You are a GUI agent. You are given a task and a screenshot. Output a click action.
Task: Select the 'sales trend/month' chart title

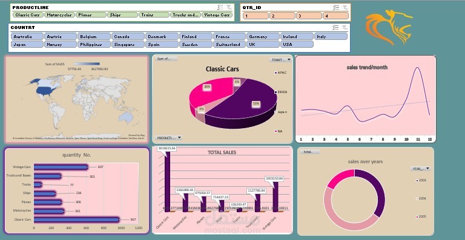point(367,68)
